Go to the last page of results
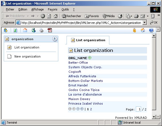Image resolution: width=162 pixels, height=126 pixels. coord(82,109)
